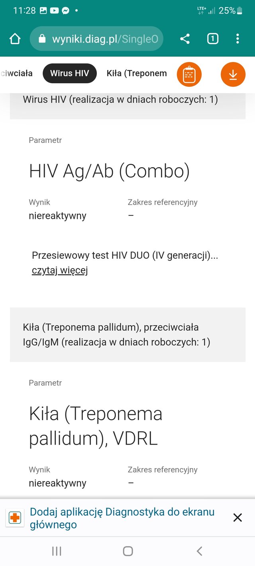Select the Wirus HIV tab

(70, 73)
